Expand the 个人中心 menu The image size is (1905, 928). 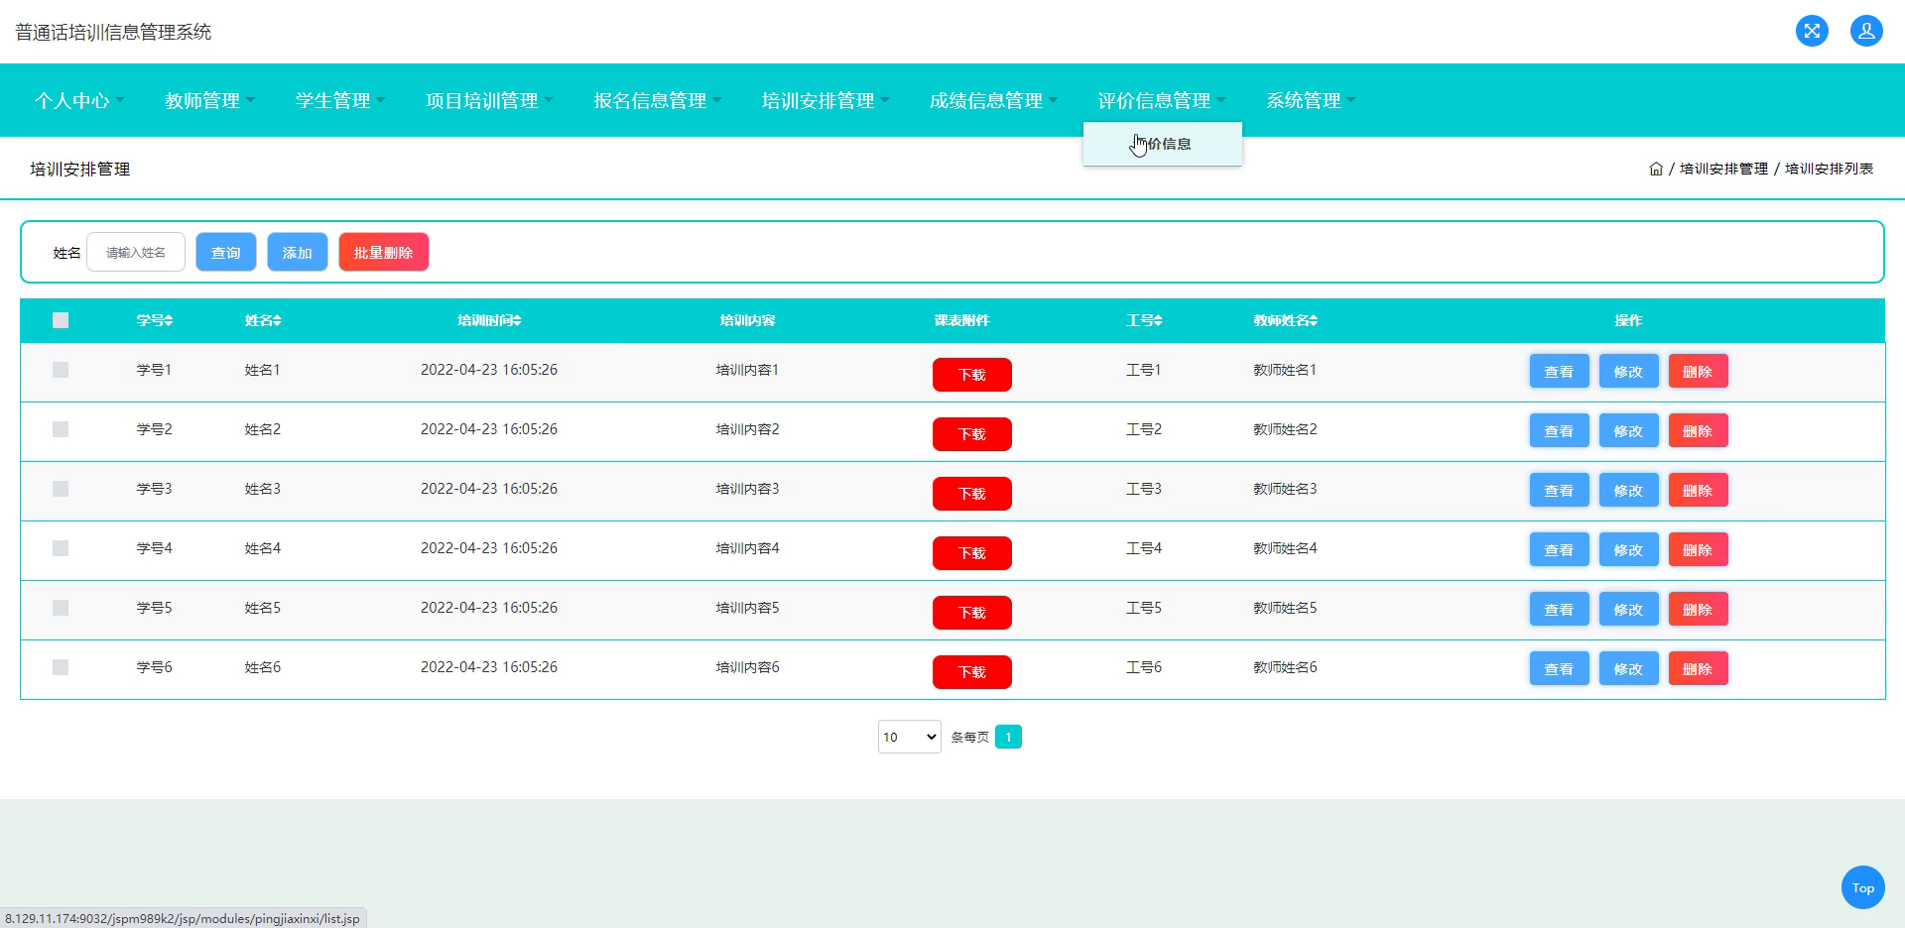[x=79, y=100]
